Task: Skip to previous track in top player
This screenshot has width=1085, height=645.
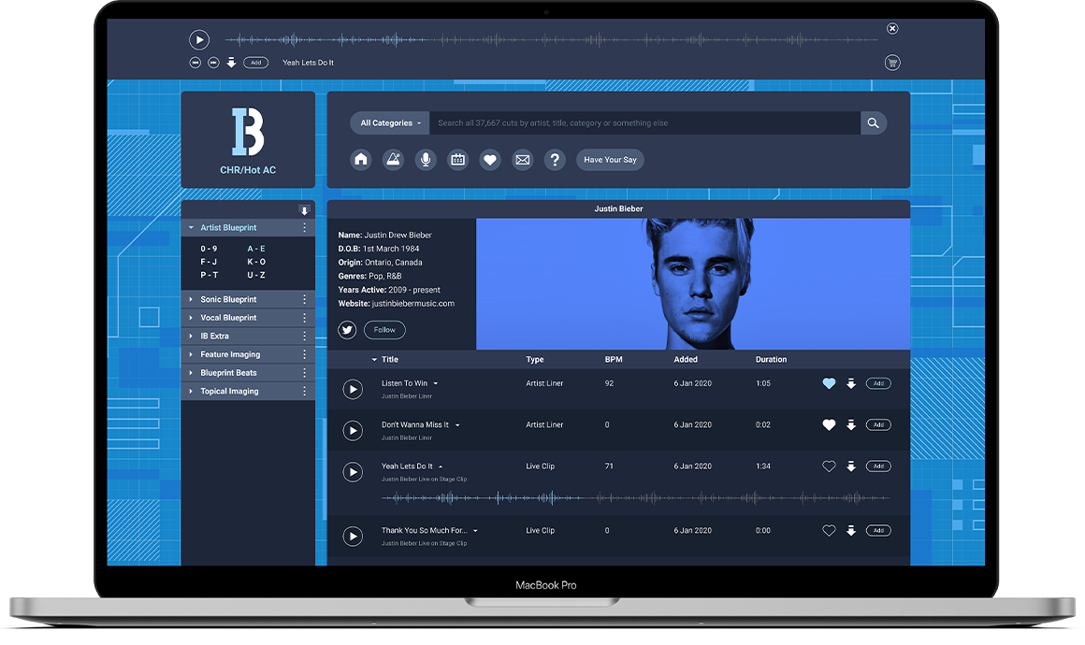Action: (x=195, y=63)
